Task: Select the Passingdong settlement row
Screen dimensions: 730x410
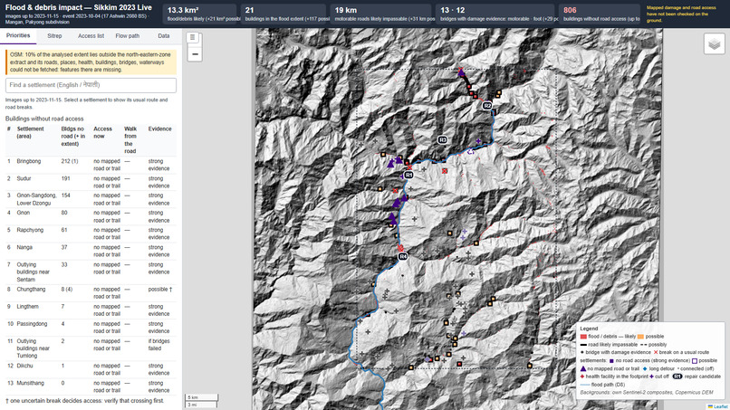Action: [x=91, y=327]
